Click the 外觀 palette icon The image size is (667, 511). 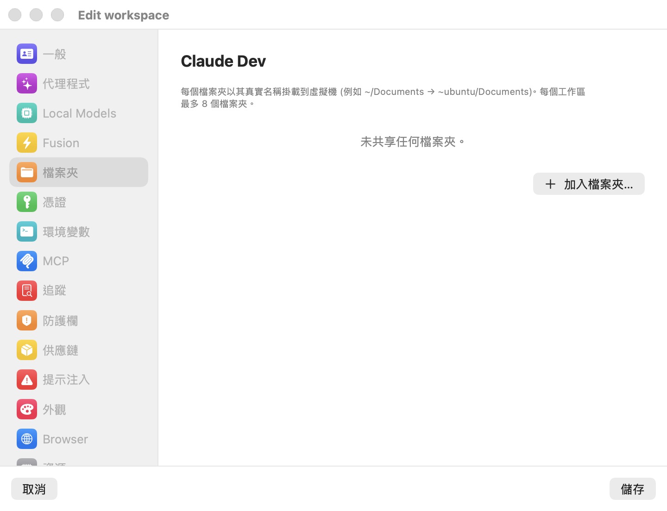pos(27,409)
